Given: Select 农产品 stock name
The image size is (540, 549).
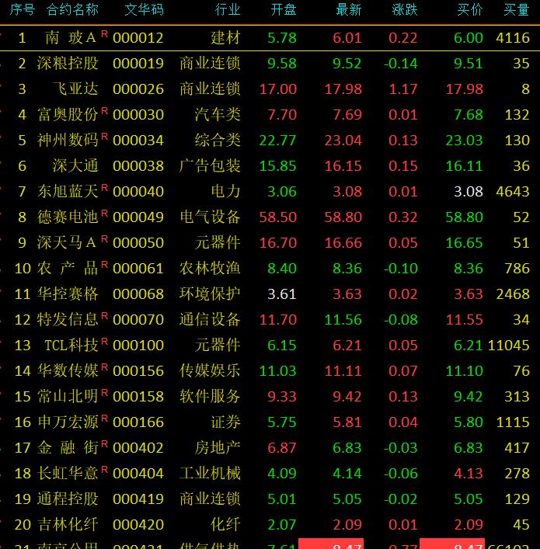Looking at the screenshot, I should tap(68, 268).
